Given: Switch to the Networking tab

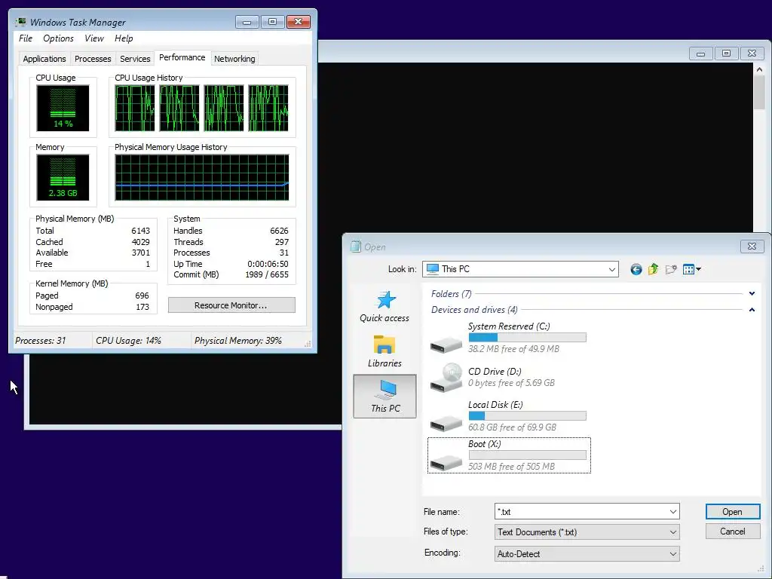Looking at the screenshot, I should pyautogui.click(x=234, y=59).
